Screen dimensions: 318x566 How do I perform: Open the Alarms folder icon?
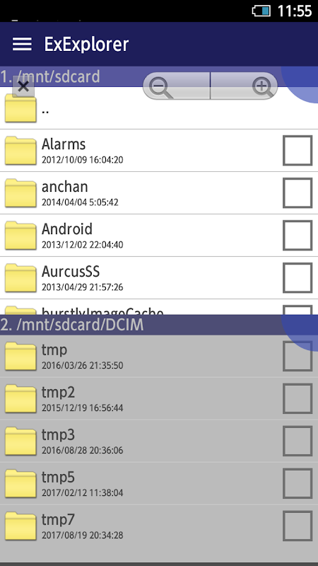pyautogui.click(x=20, y=151)
